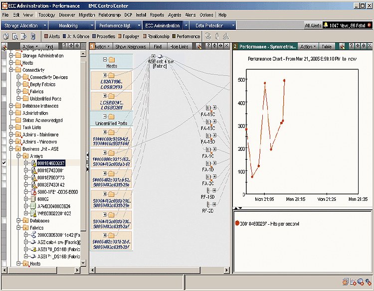Click the Hide Links button
The image size is (374, 291).
pyautogui.click(x=180, y=46)
